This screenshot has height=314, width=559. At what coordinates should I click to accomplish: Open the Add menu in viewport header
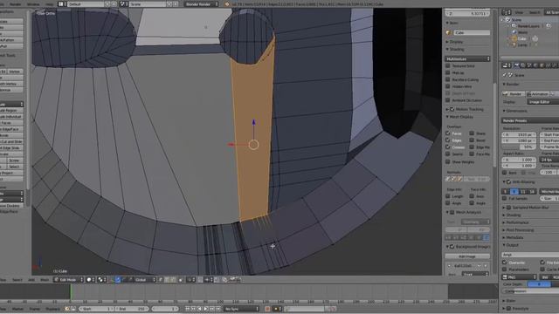tap(31, 280)
